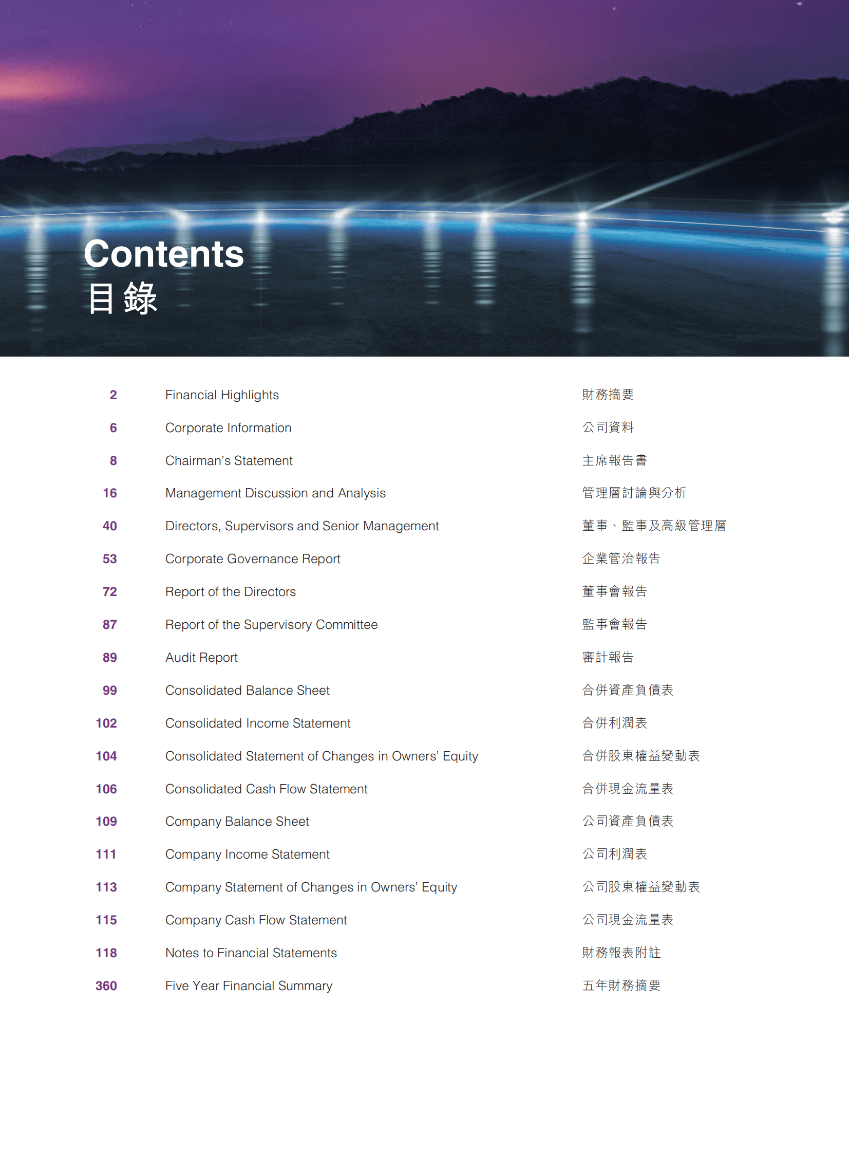The height and width of the screenshot is (1153, 849).
Task: Go to the Chairman's Statement
Action: (x=229, y=460)
